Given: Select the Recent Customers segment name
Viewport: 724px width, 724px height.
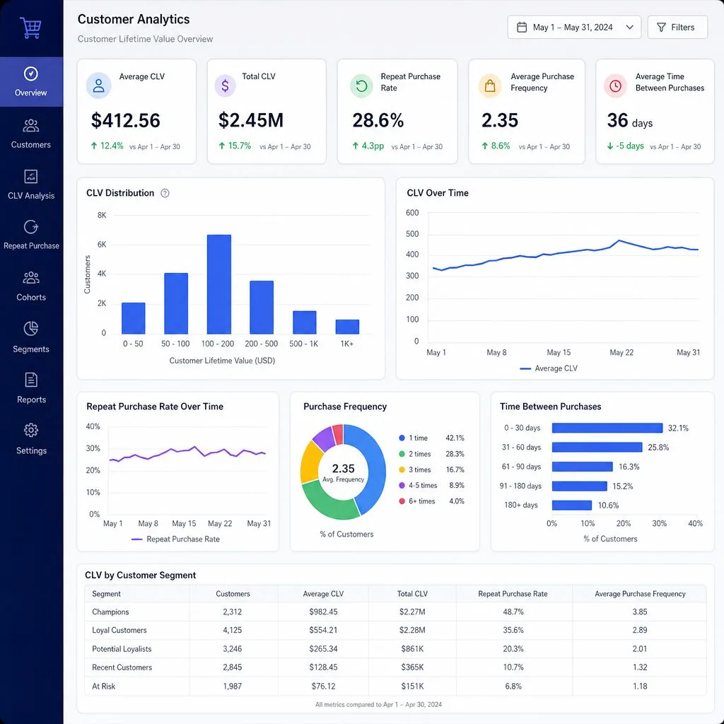Looking at the screenshot, I should click(x=122, y=667).
